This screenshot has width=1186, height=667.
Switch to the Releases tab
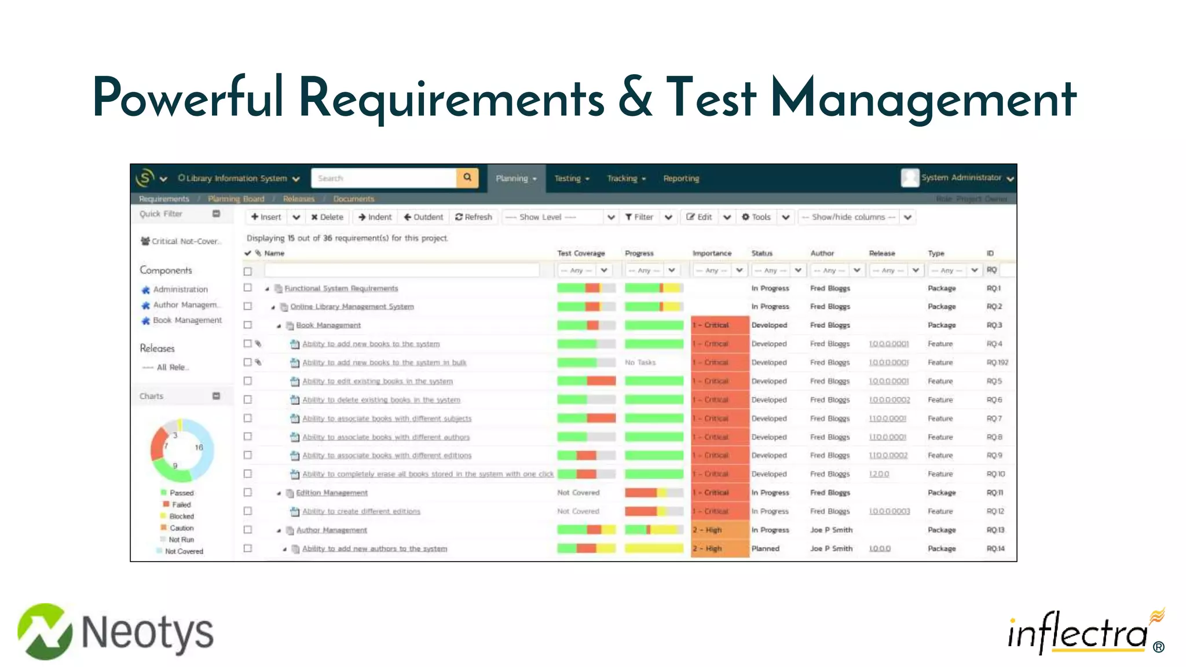299,199
